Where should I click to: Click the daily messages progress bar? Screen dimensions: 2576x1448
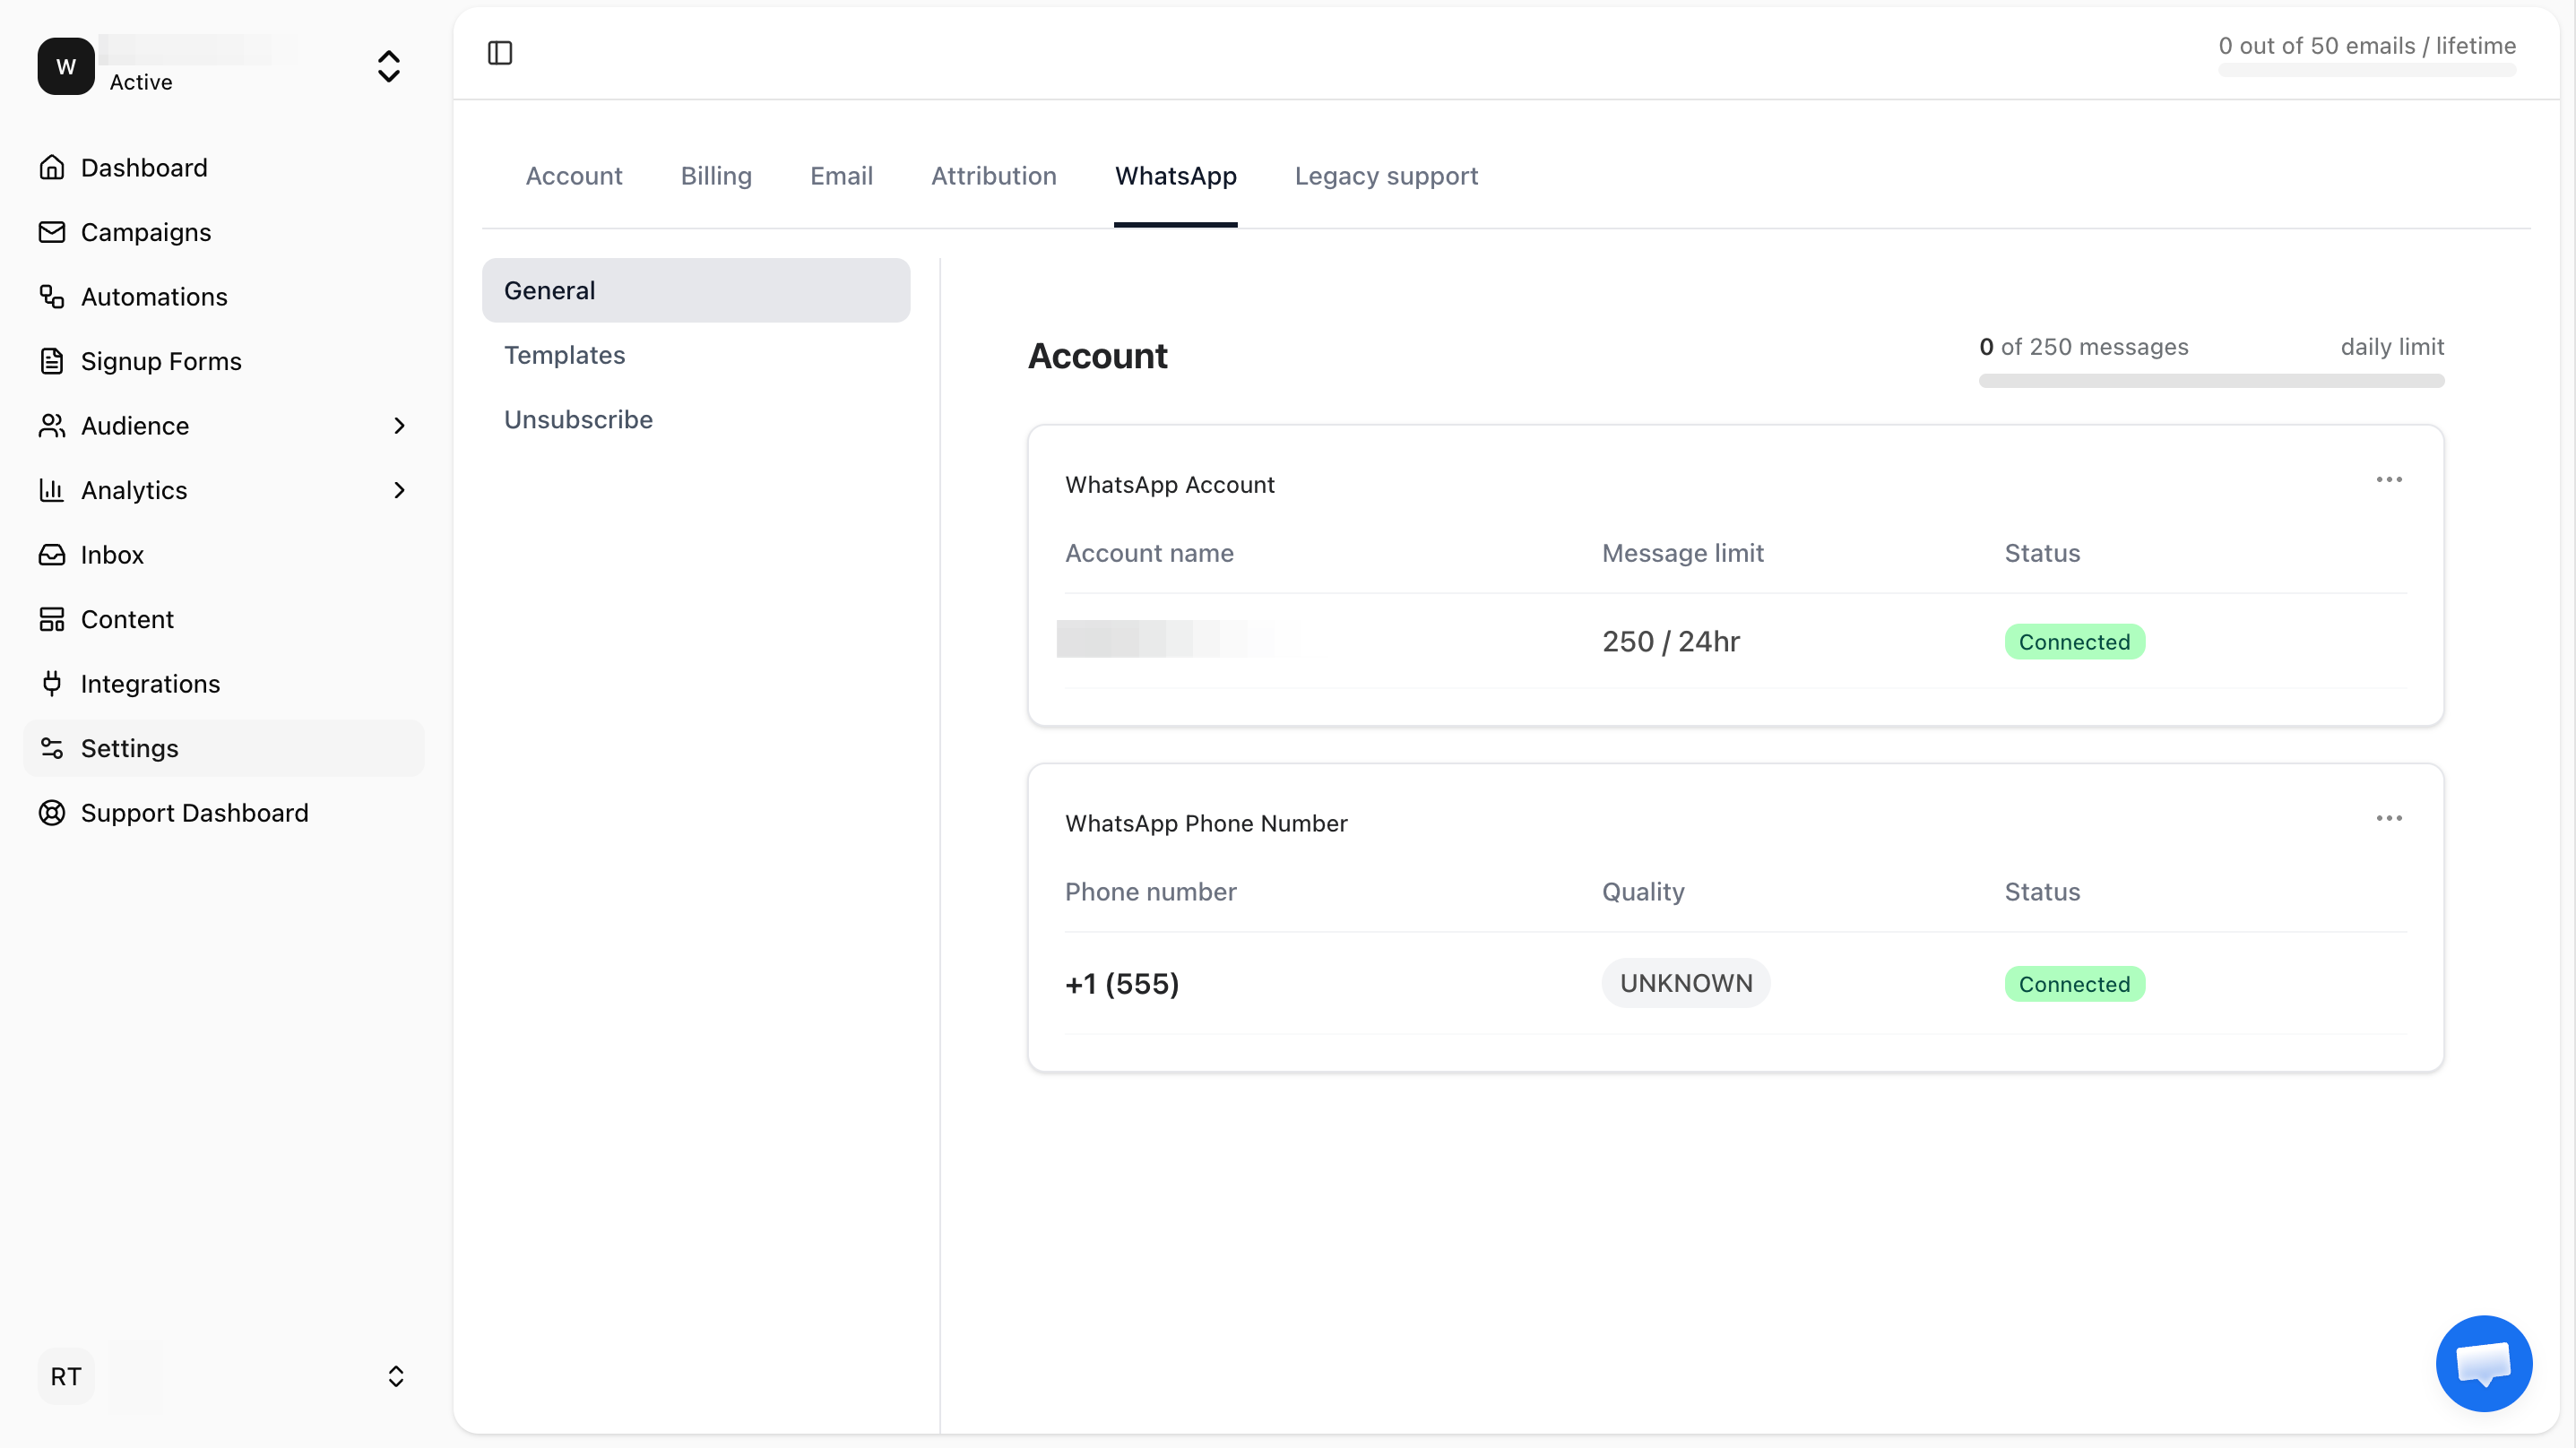tap(2211, 381)
